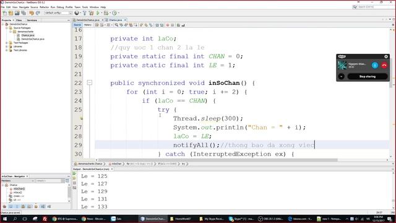
Task: Collapse the Source Packages node
Action: pyautogui.click(x=7, y=28)
